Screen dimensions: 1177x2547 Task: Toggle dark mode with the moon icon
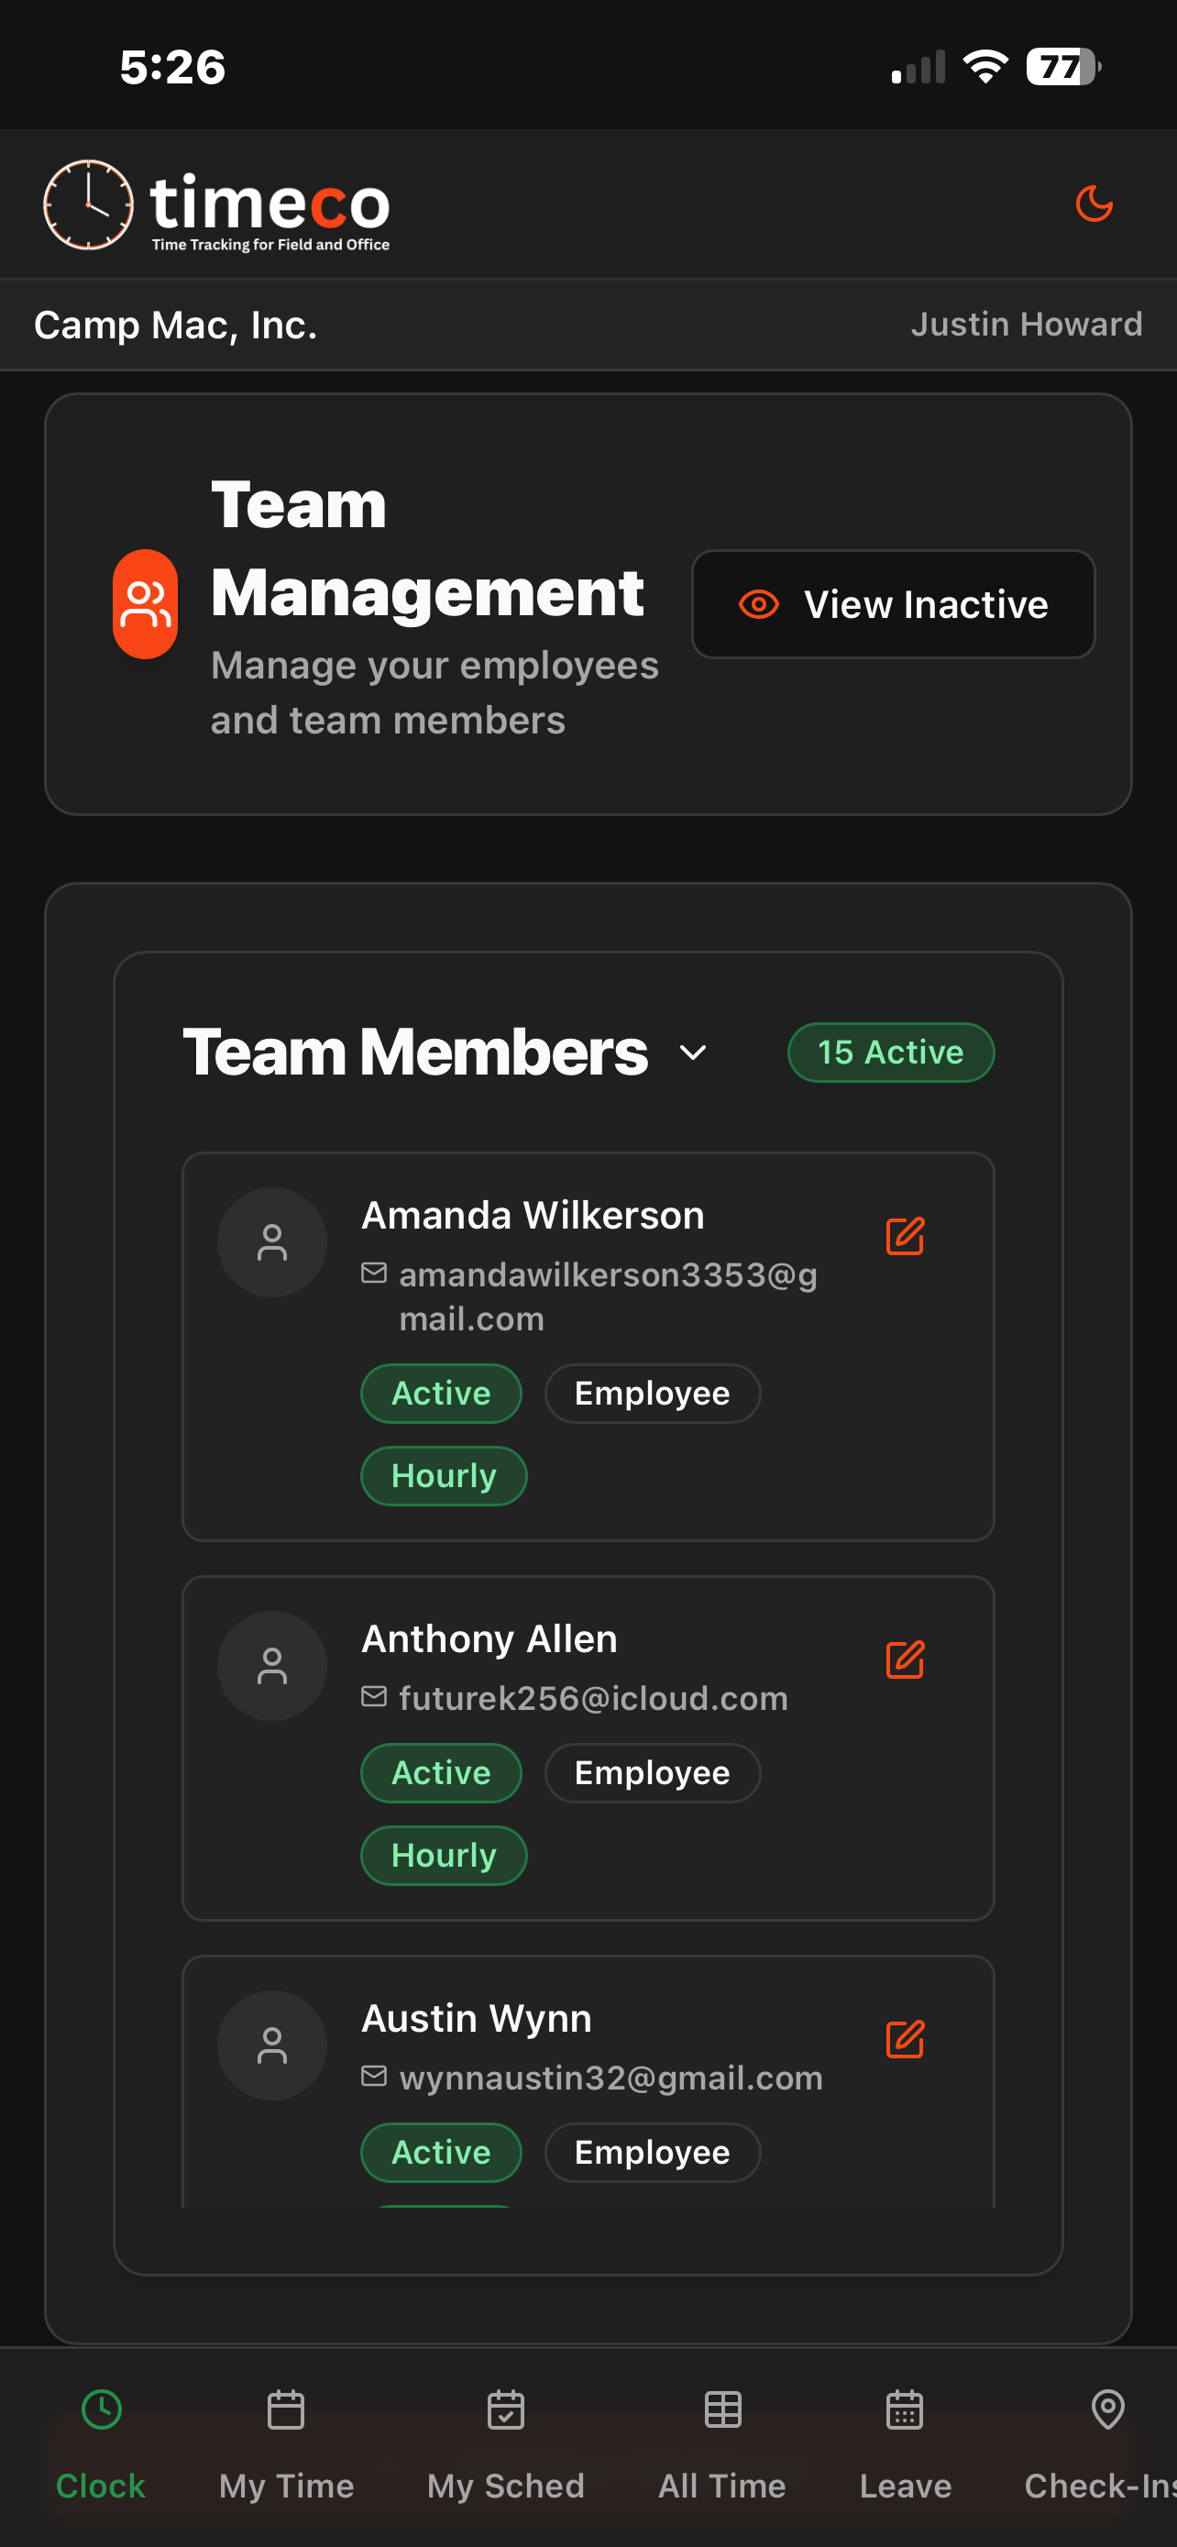tap(1094, 204)
